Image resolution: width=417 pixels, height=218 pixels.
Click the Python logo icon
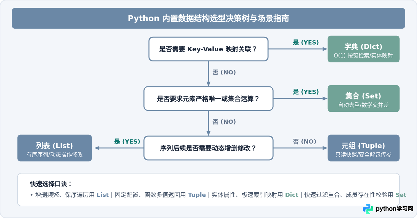click(x=368, y=209)
